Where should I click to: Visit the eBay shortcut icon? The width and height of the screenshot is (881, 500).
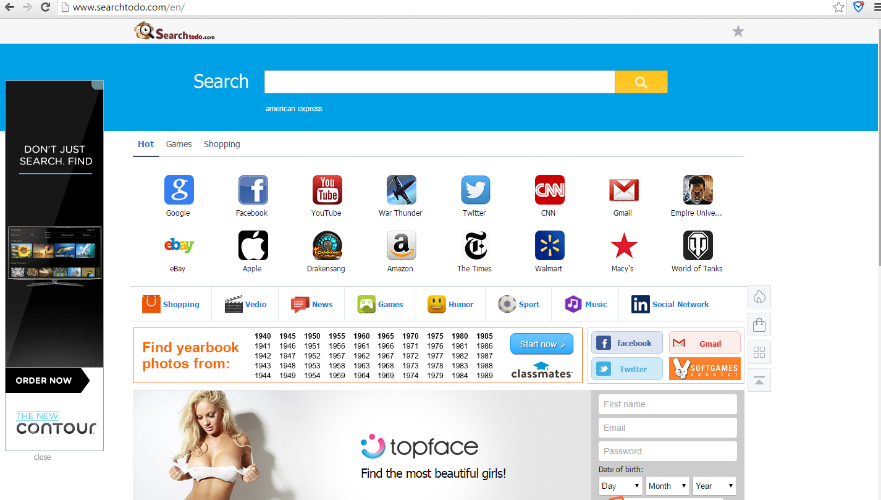tap(179, 245)
